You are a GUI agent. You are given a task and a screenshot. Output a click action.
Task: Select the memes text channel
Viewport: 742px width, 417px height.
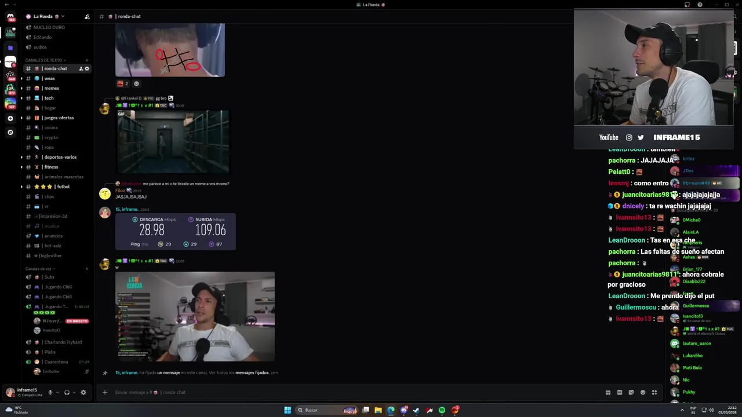click(57, 88)
